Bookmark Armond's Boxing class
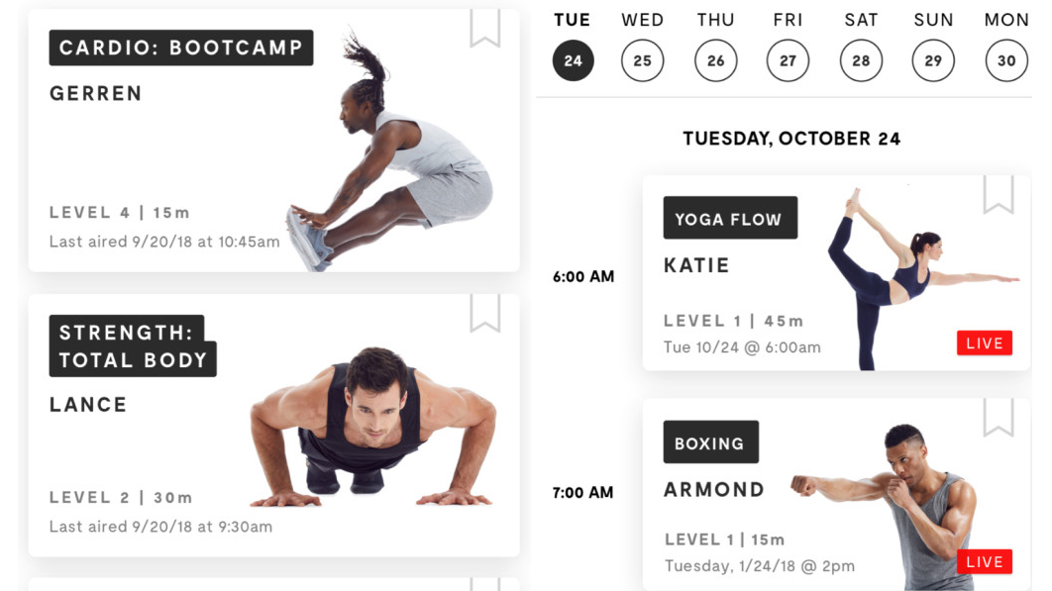 click(x=998, y=417)
